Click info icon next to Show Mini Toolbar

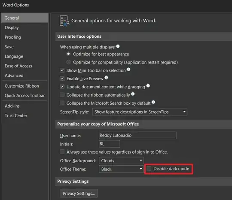pos(128,70)
